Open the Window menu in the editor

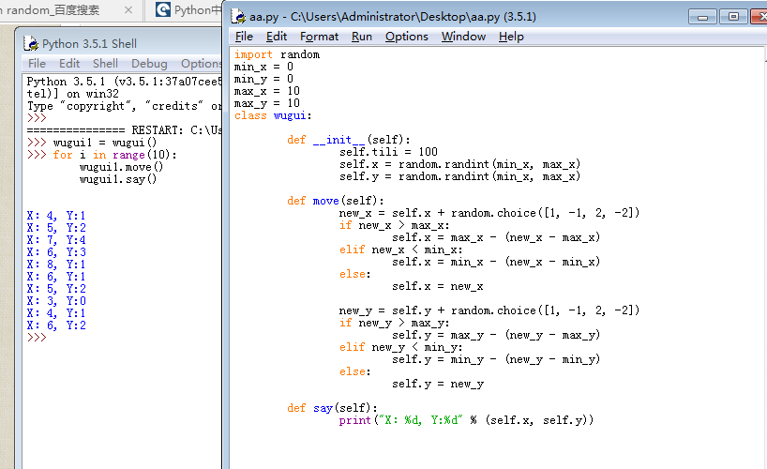pyautogui.click(x=463, y=37)
